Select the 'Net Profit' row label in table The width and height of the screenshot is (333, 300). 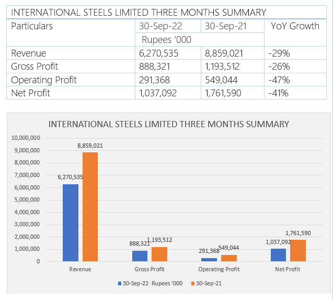click(30, 93)
